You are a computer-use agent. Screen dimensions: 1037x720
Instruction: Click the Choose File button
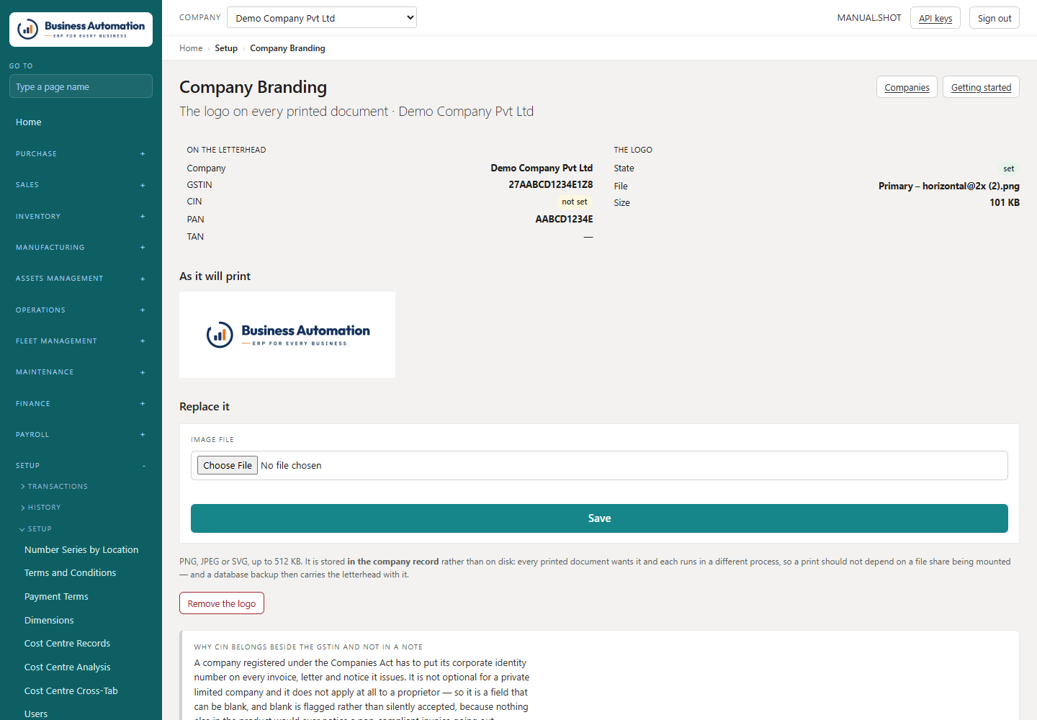tap(228, 466)
